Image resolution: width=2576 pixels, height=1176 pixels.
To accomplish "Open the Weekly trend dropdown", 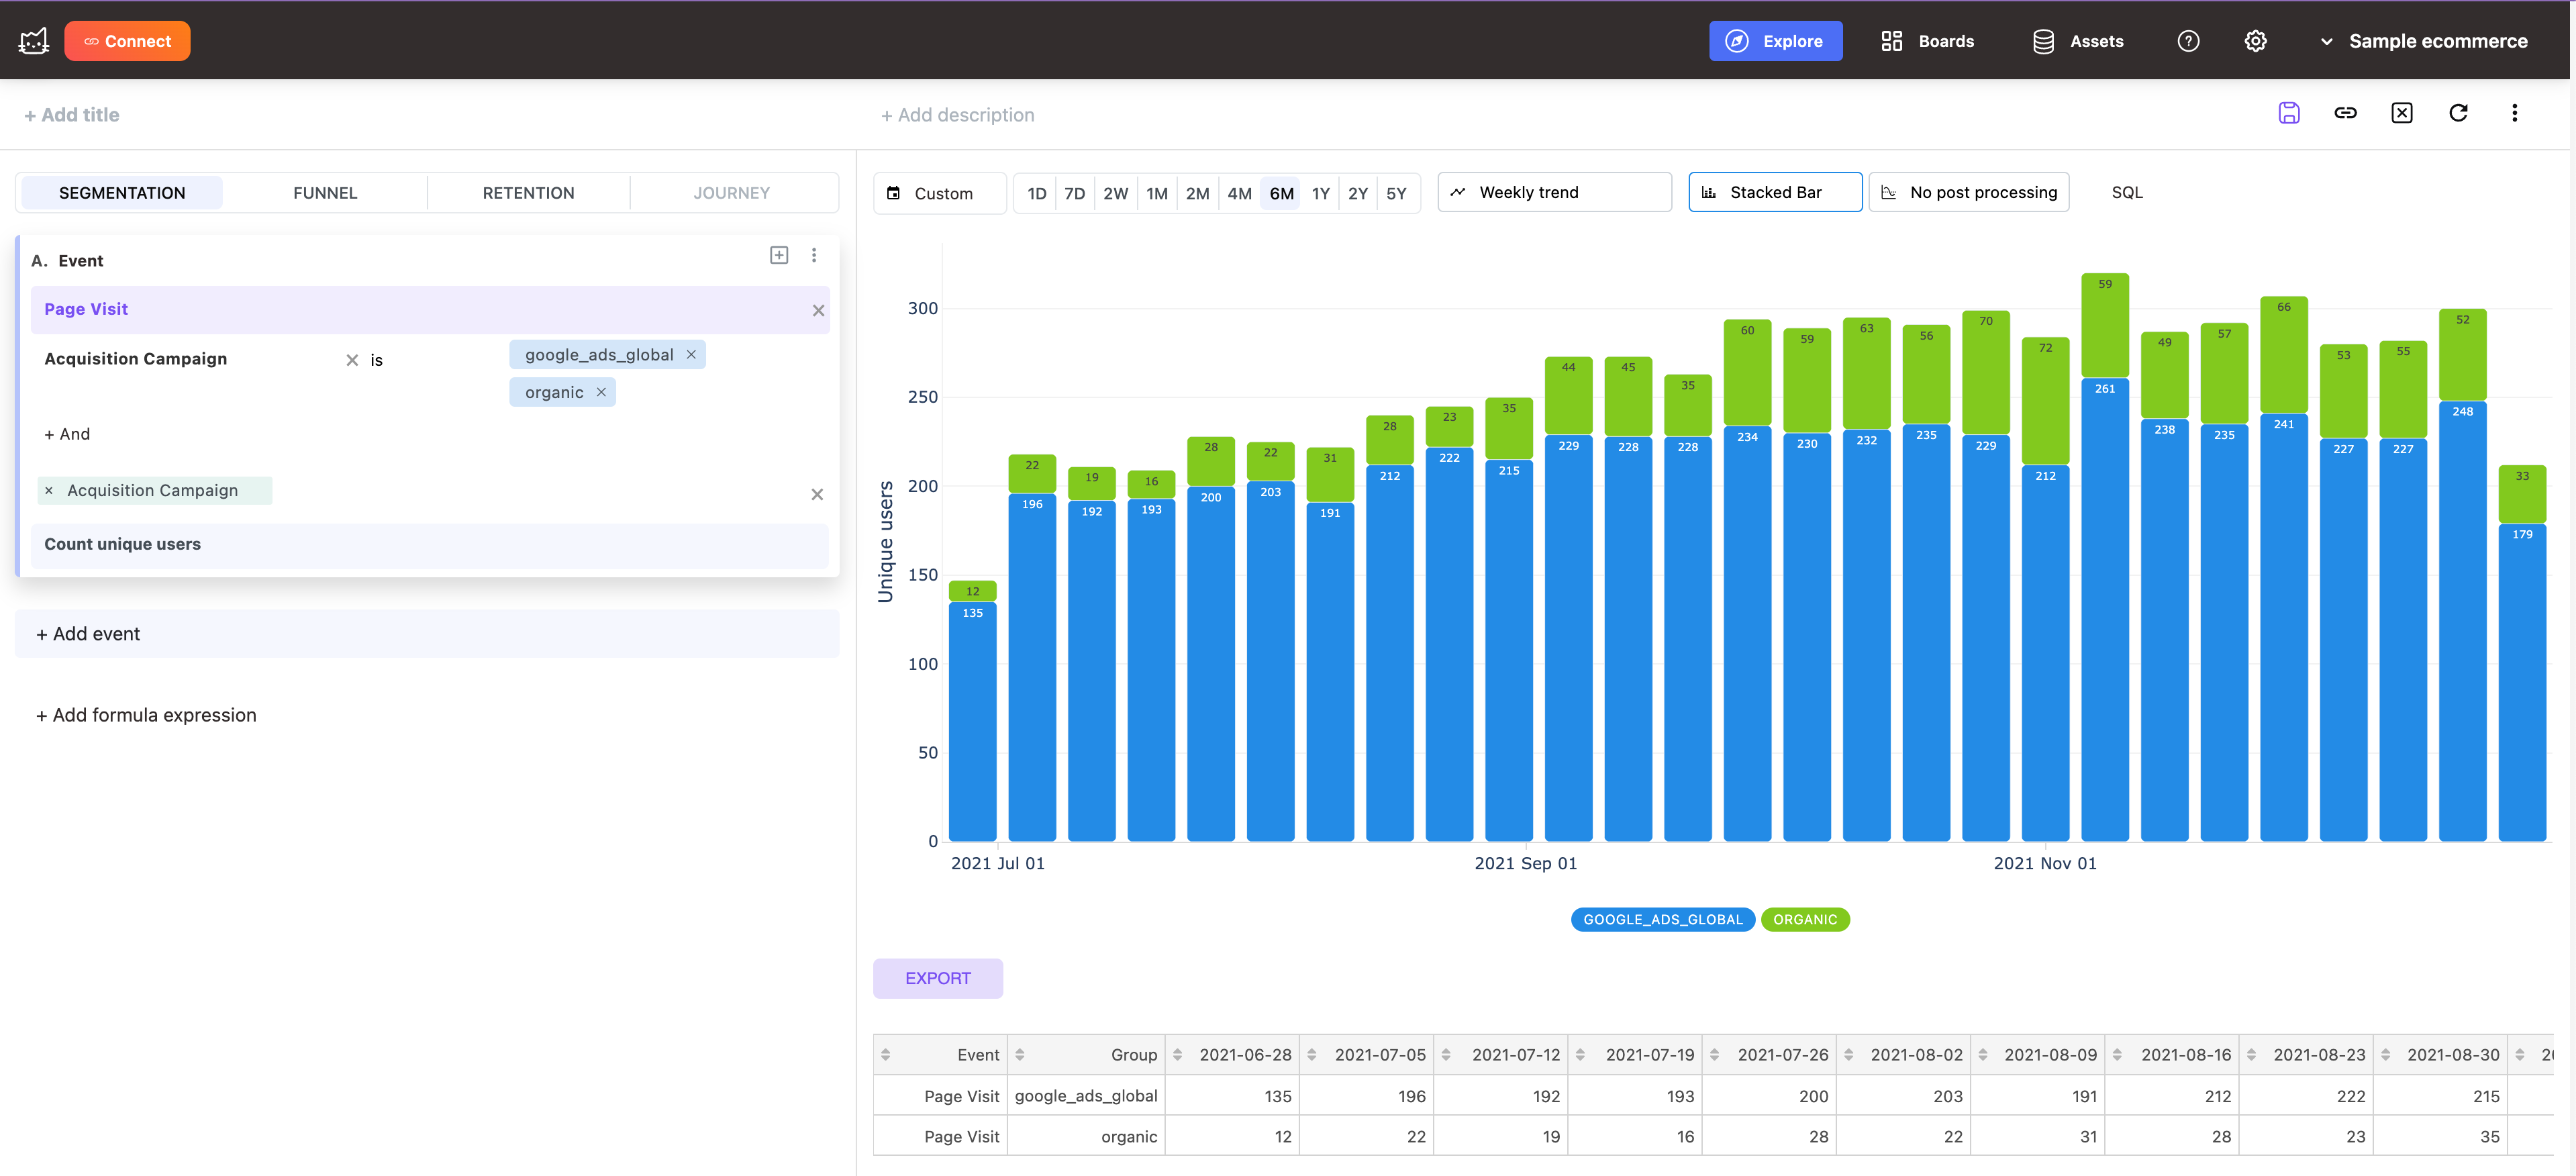I will point(1554,192).
